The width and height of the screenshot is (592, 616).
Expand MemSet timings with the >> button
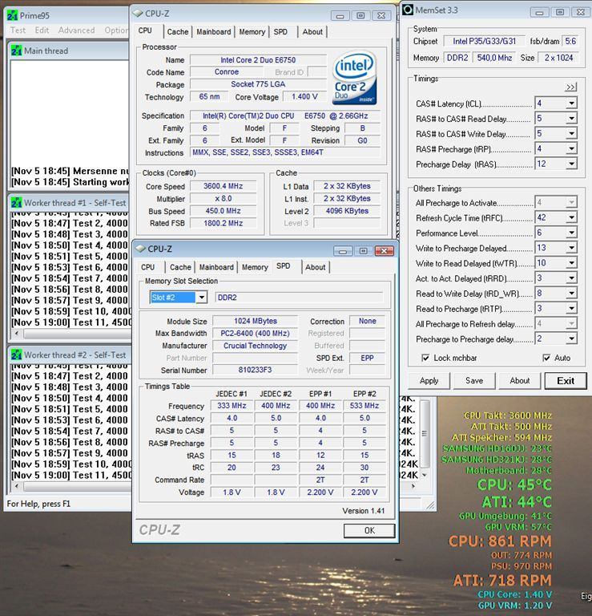click(571, 87)
